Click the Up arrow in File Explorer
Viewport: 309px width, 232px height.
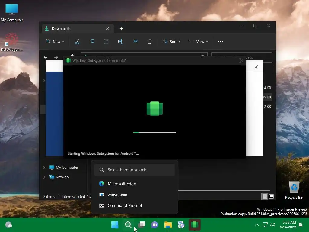[72, 55]
